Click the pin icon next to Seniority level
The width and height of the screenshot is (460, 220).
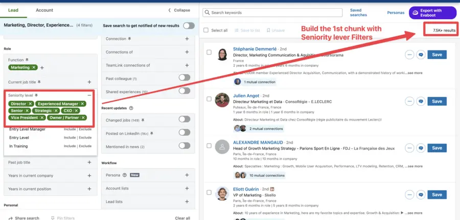coord(36,95)
